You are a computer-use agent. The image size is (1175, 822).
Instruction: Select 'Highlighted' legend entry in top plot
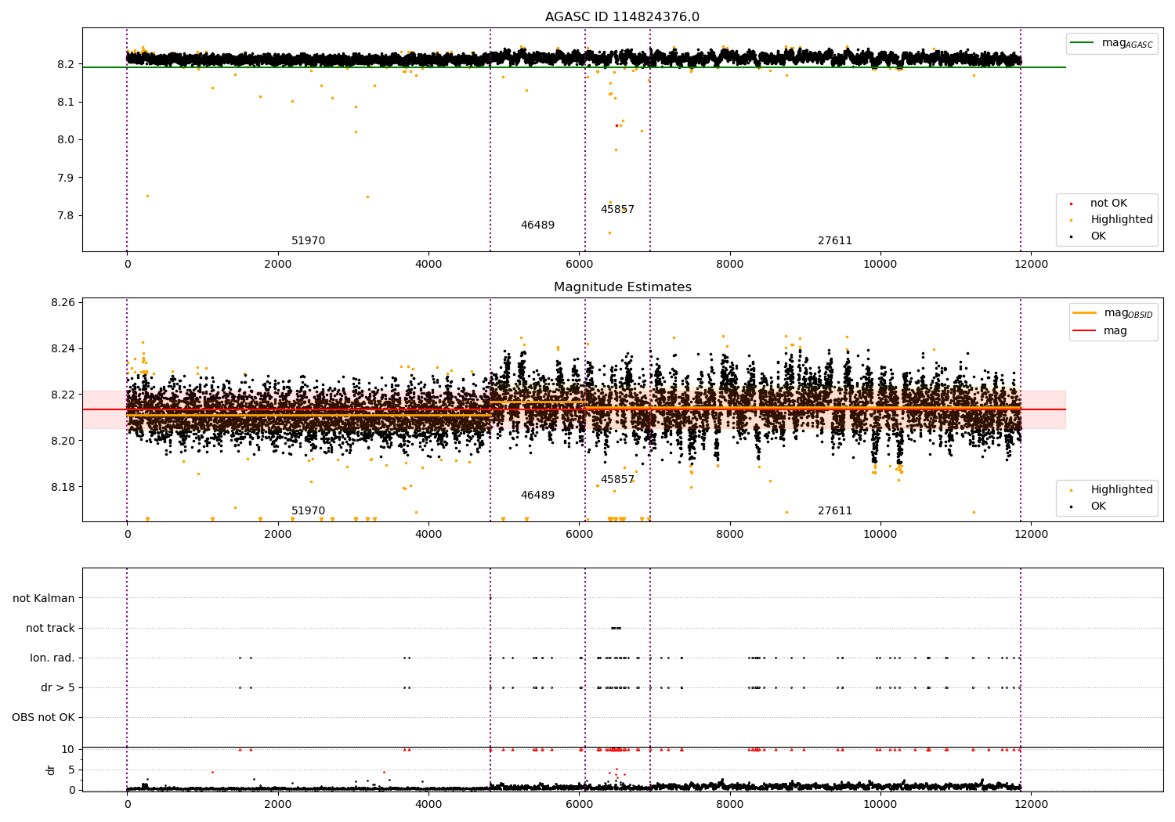(1122, 220)
